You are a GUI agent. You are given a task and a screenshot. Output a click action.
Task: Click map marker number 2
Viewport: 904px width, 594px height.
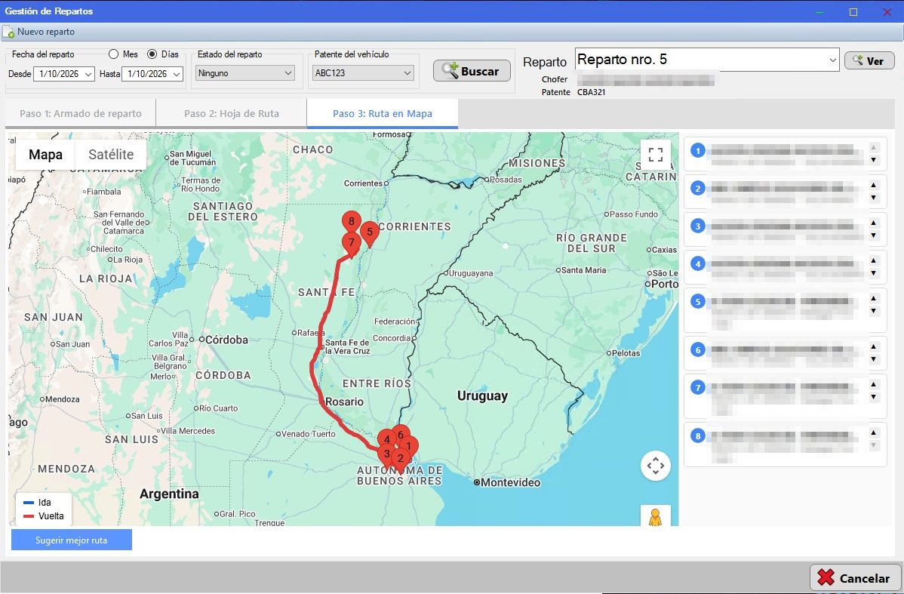click(x=400, y=460)
